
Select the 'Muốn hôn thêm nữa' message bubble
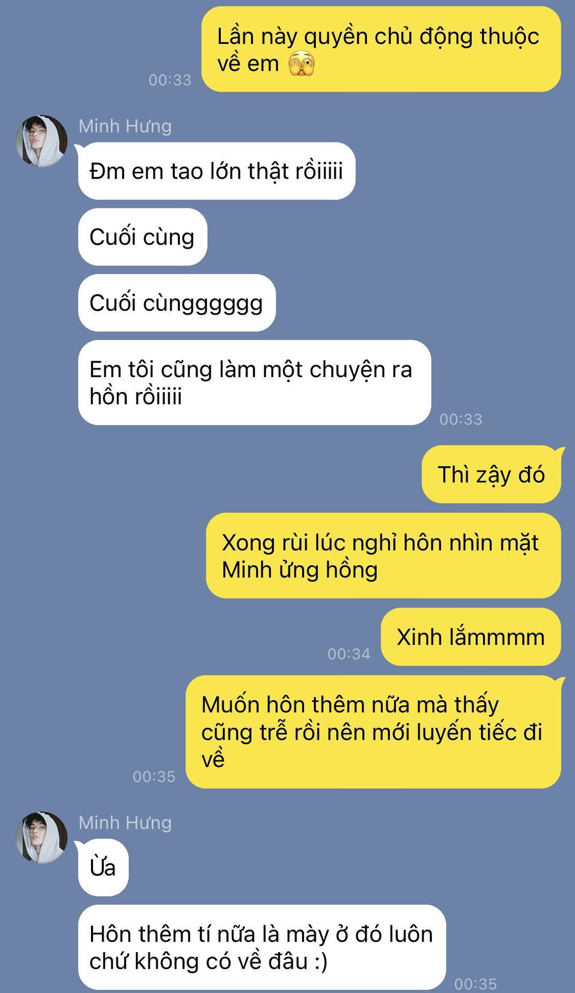pyautogui.click(x=373, y=732)
